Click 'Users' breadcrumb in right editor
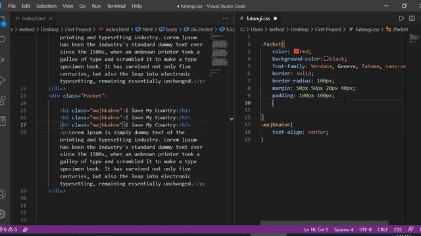Image resolution: width=421 pixels, height=236 pixels. [x=257, y=29]
